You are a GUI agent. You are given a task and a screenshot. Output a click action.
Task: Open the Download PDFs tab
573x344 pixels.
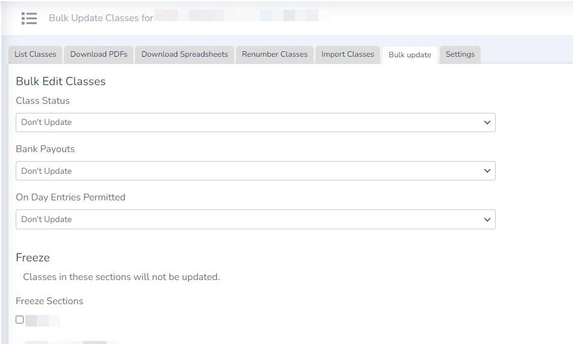tap(99, 54)
